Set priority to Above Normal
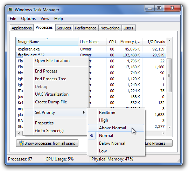This screenshot has height=171, width=189. pos(116,128)
